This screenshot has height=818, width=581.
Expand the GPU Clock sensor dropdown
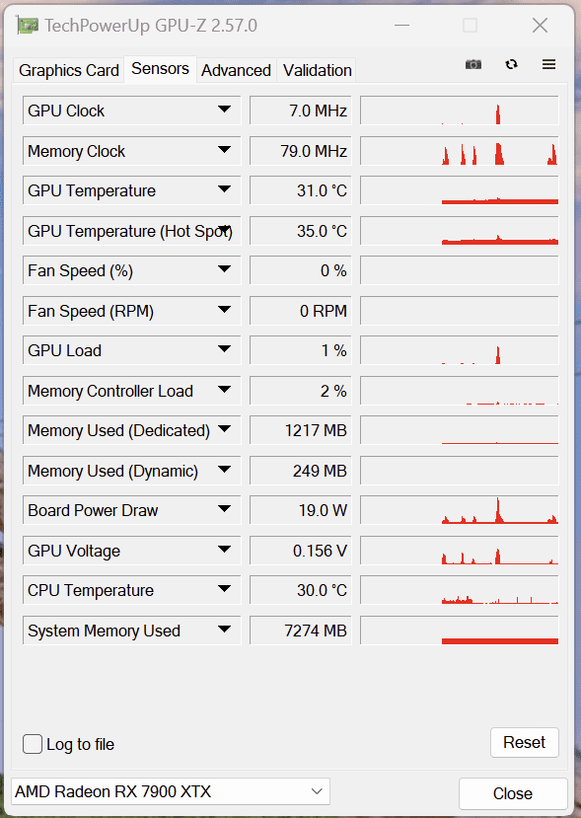click(224, 110)
